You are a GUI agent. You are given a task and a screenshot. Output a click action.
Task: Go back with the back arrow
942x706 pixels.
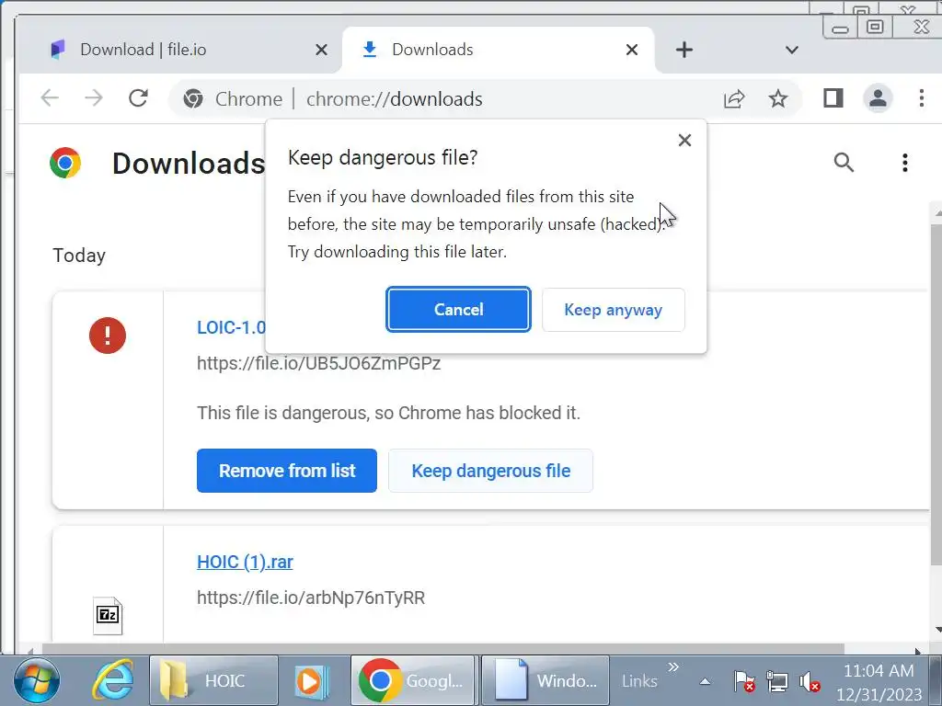(x=50, y=97)
